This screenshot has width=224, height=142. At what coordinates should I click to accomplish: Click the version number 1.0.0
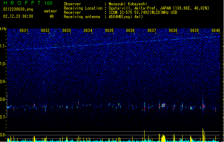click(48, 3)
